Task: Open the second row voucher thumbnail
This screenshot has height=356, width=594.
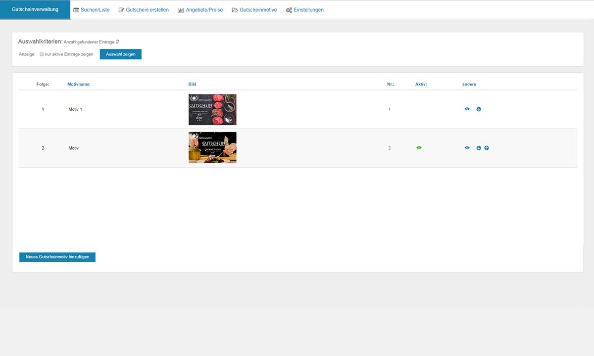Action: (212, 147)
